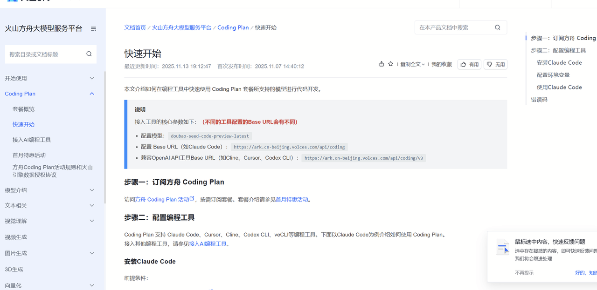Go to 文档首页 breadcrumb
This screenshot has width=597, height=290.
(x=135, y=27)
